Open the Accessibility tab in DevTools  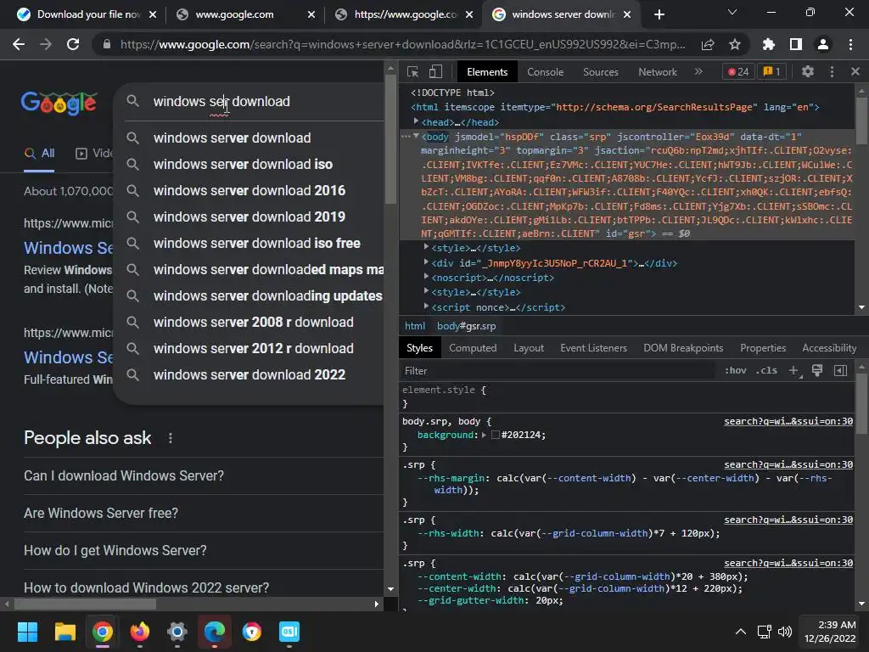coord(828,347)
